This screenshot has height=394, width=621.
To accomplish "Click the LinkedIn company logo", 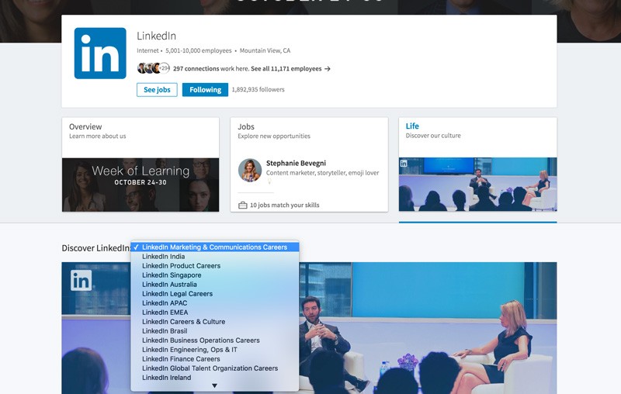I will click(100, 54).
